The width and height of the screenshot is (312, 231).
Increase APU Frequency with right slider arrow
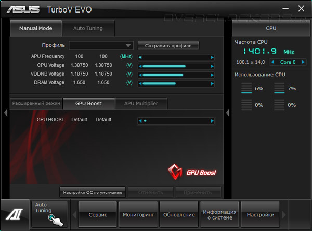point(212,58)
